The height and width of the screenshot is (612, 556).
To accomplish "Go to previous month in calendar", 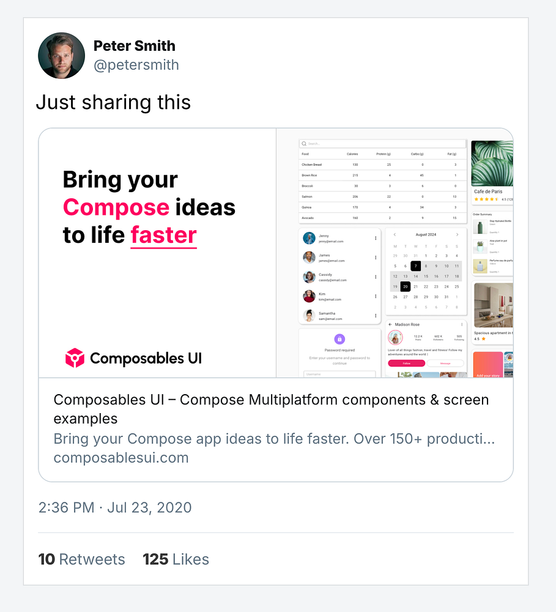I will pyautogui.click(x=395, y=234).
